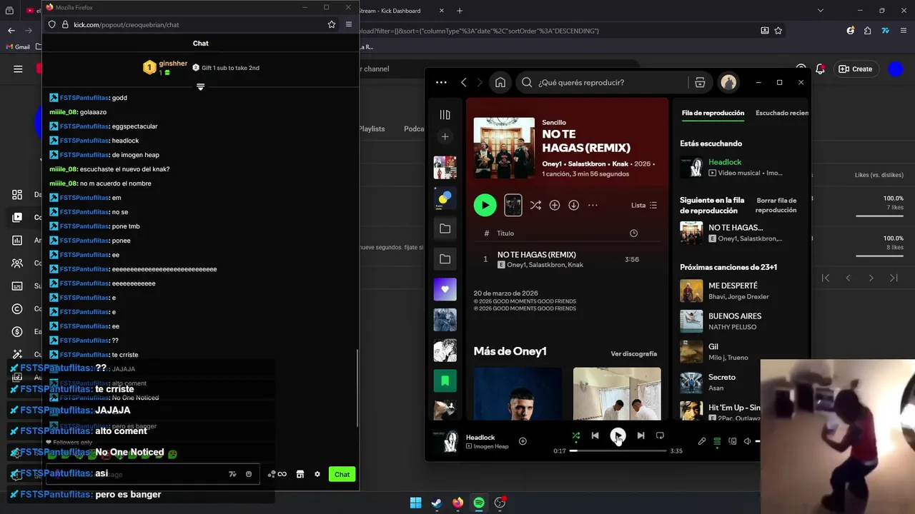The width and height of the screenshot is (915, 514).
Task: Open the Lista view options dropdown
Action: pos(644,206)
